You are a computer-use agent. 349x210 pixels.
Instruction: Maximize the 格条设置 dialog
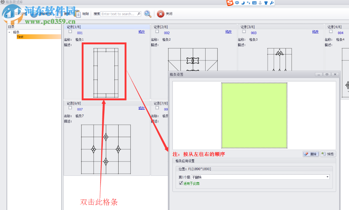pyautogui.click(x=327, y=74)
